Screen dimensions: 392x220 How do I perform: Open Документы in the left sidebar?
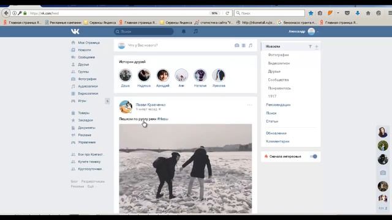[86, 128]
